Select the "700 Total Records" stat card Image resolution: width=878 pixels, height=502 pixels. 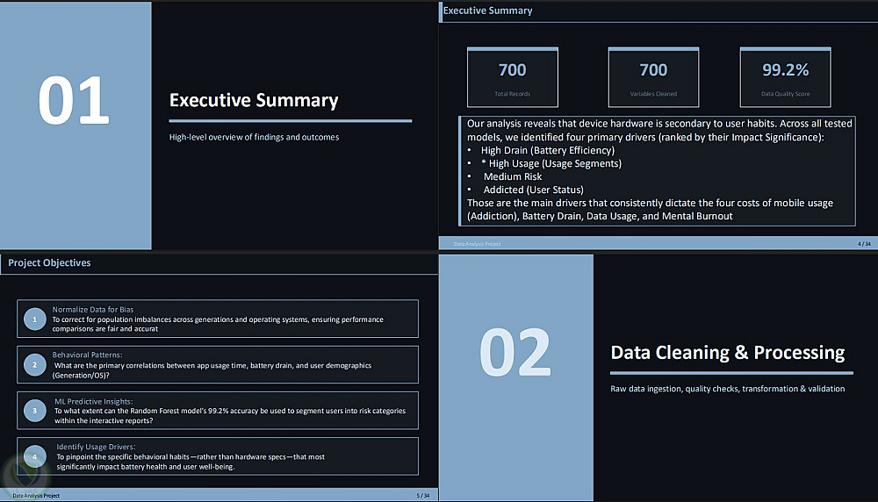513,77
